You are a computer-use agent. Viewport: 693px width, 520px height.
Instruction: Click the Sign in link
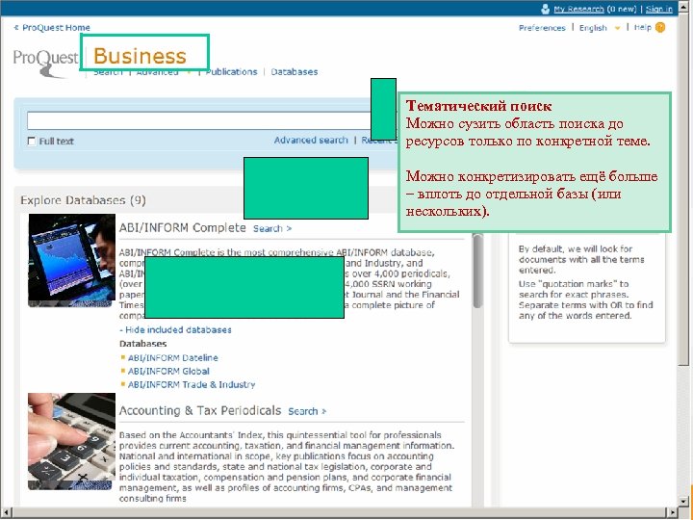659,9
